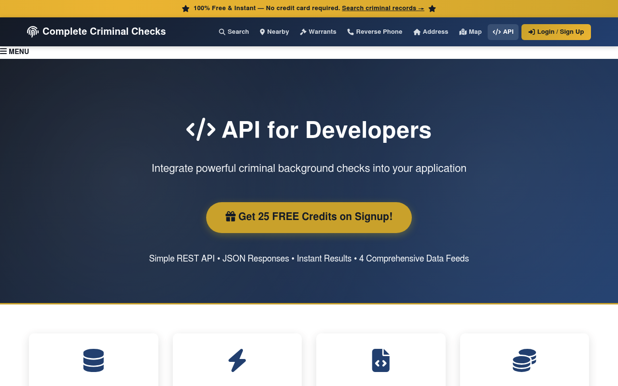The height and width of the screenshot is (386, 618).
Task: Go to the Nearby page
Action: (x=274, y=32)
